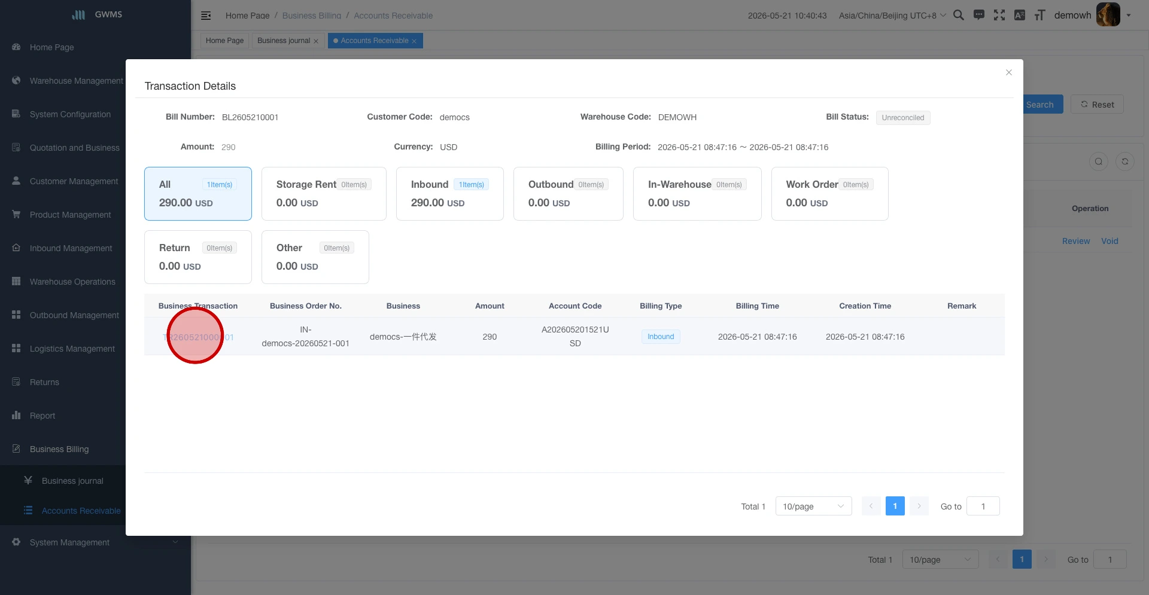Select the Inbound category card
The image size is (1149, 595).
coord(450,194)
